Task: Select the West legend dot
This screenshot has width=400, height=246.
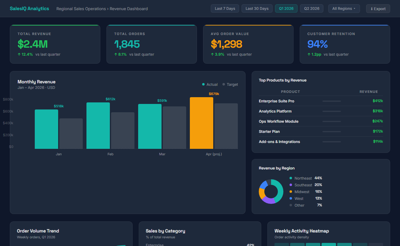Action: (x=291, y=198)
